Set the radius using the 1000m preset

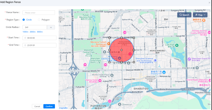click(x=25, y=32)
